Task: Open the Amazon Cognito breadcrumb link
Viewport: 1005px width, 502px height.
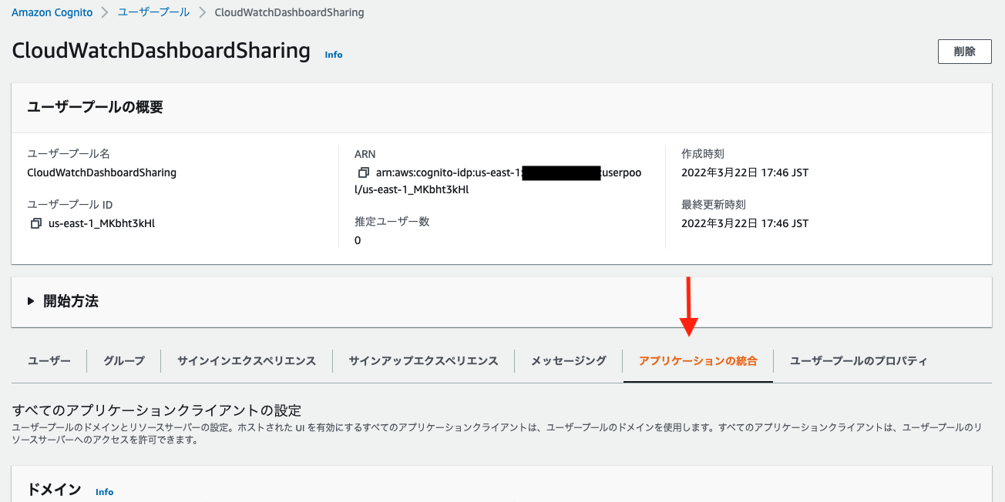Action: tap(52, 12)
